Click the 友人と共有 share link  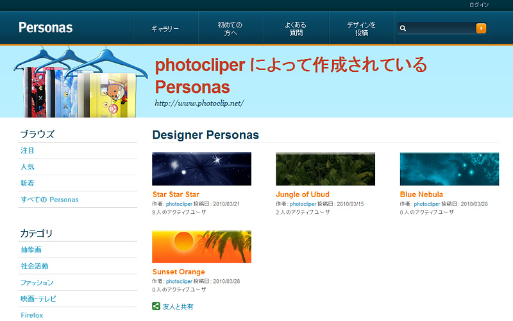click(178, 307)
